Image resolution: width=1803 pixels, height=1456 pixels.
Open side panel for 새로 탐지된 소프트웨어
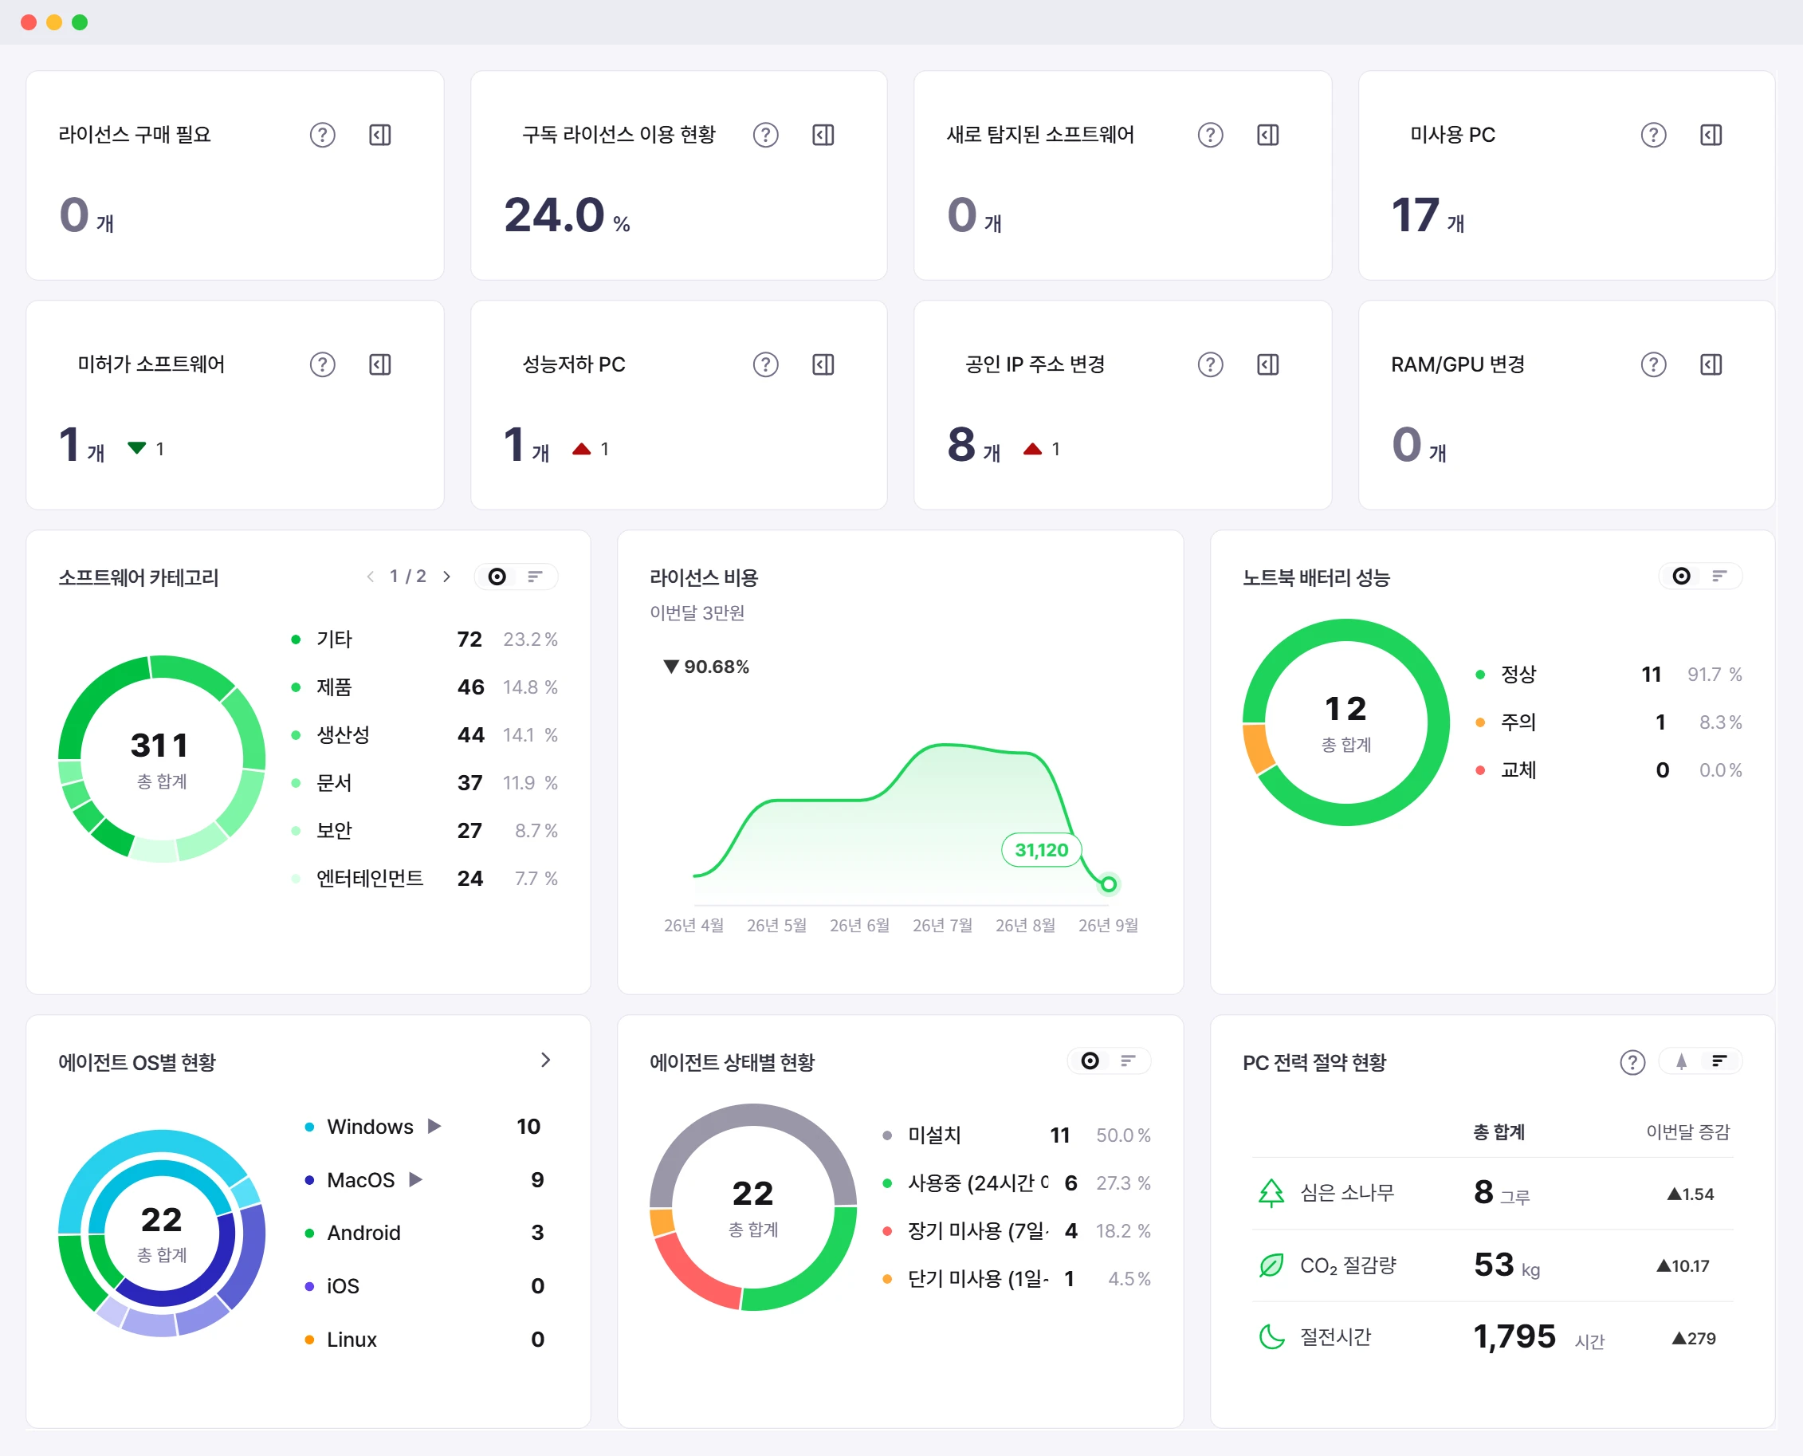(1267, 135)
